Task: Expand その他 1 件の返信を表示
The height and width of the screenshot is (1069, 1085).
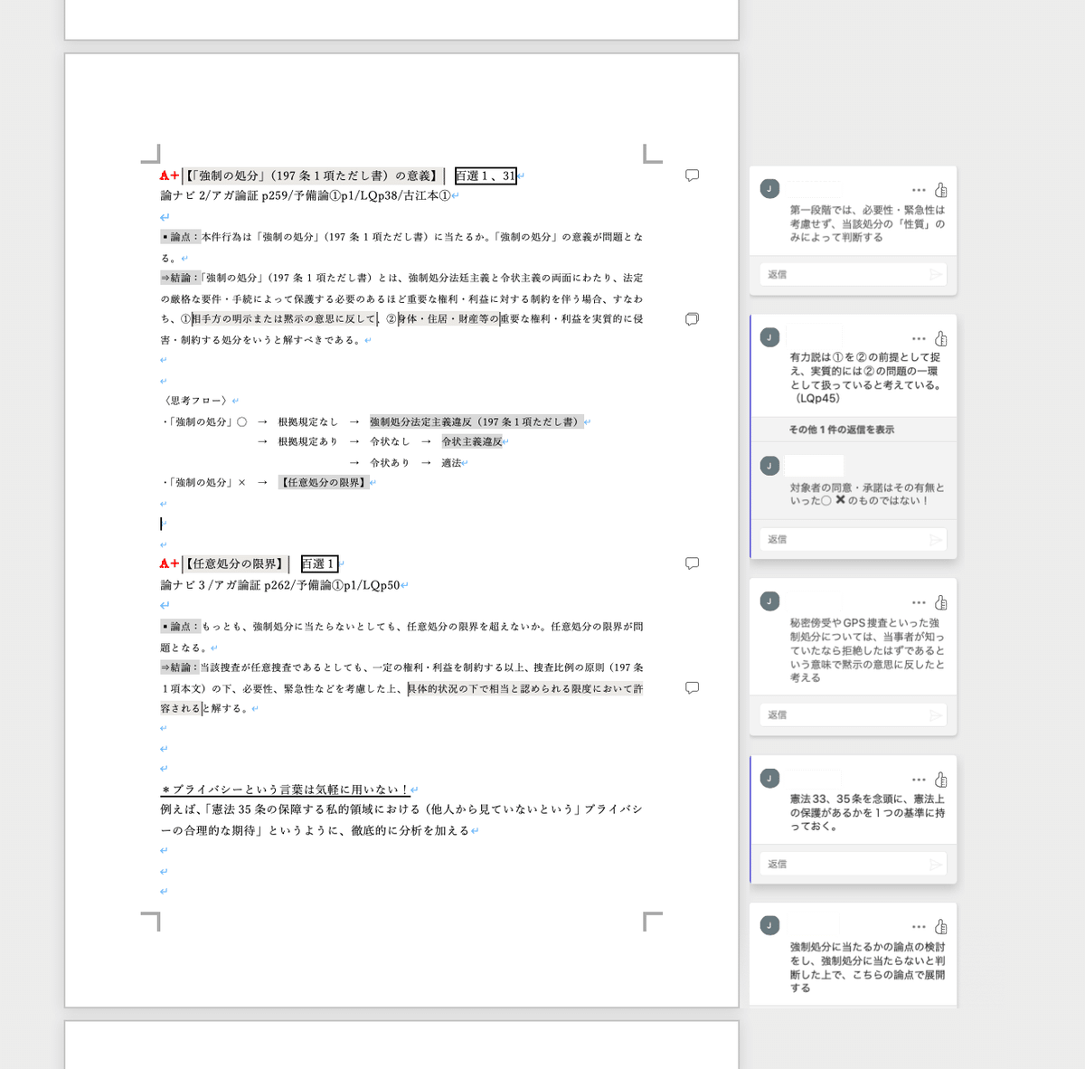Action: click(841, 430)
